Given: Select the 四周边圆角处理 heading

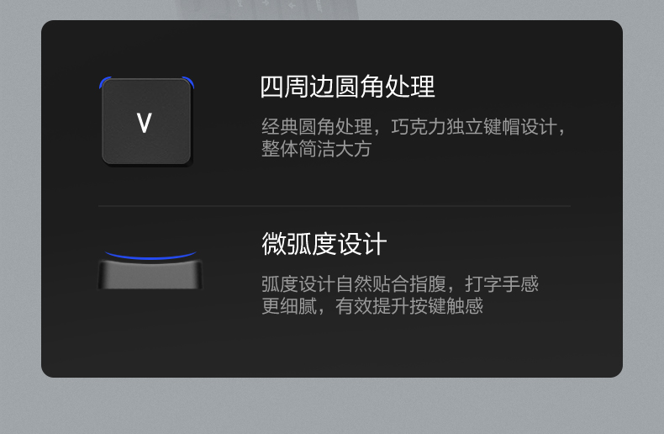Looking at the screenshot, I should tap(347, 87).
